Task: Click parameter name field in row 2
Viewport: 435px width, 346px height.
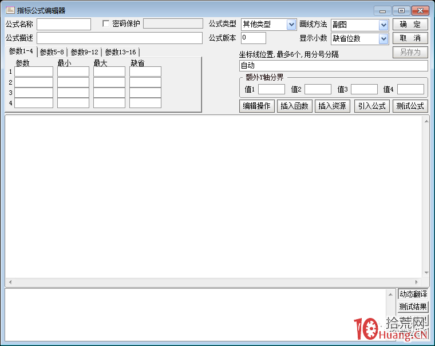Action: click(x=34, y=82)
